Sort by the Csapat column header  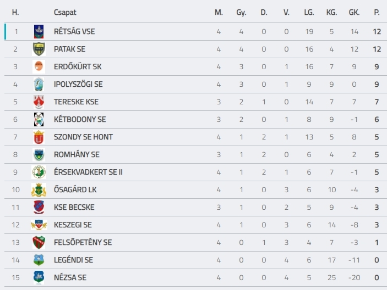(x=65, y=12)
